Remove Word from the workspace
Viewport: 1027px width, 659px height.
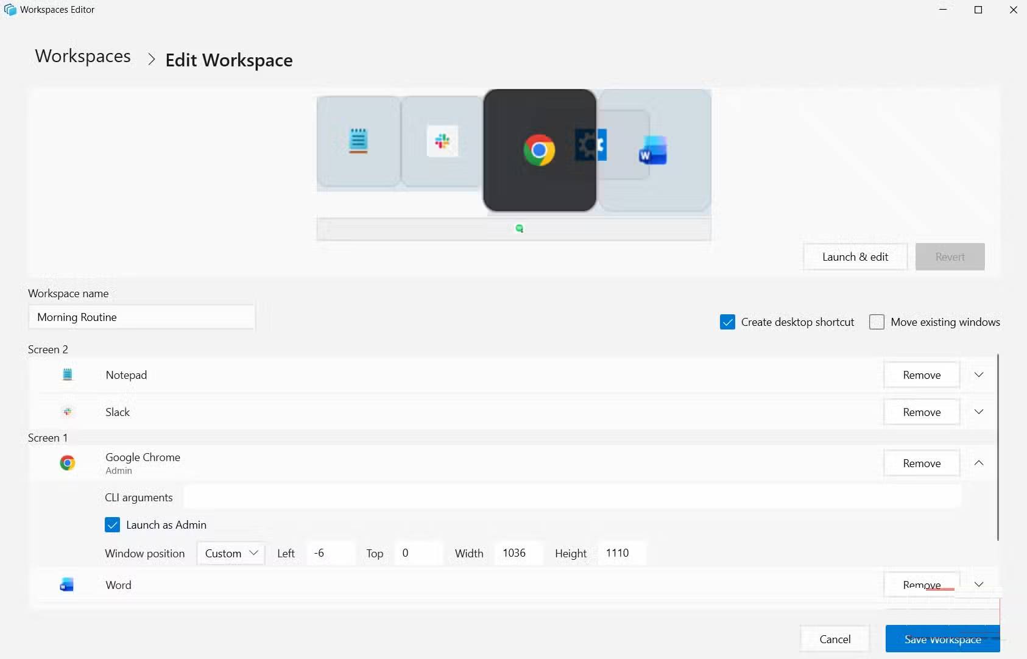(922, 585)
